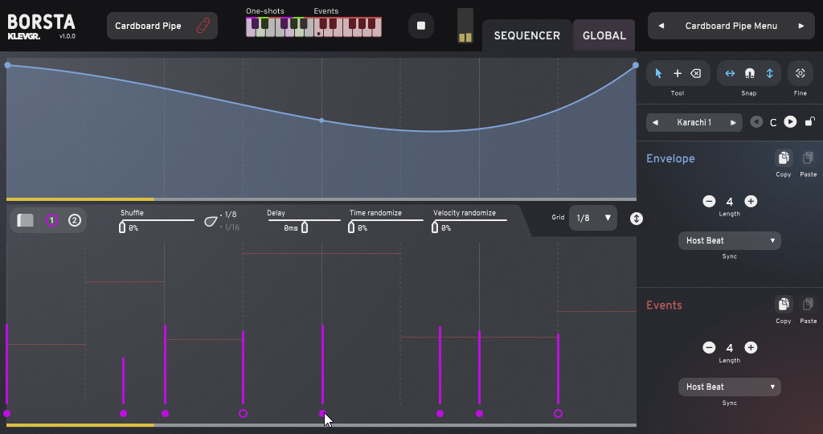Select the delete point tool
The width and height of the screenshot is (823, 434).
pos(696,73)
